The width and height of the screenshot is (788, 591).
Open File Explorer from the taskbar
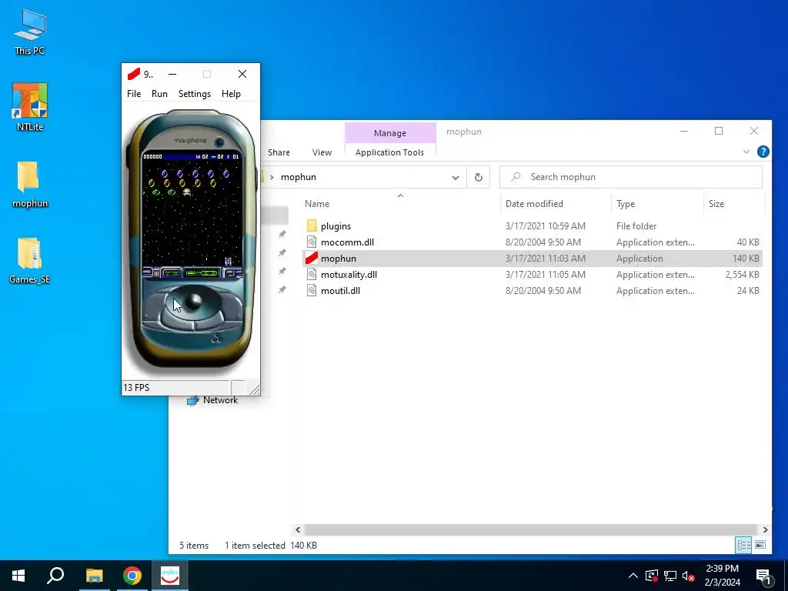click(x=94, y=576)
